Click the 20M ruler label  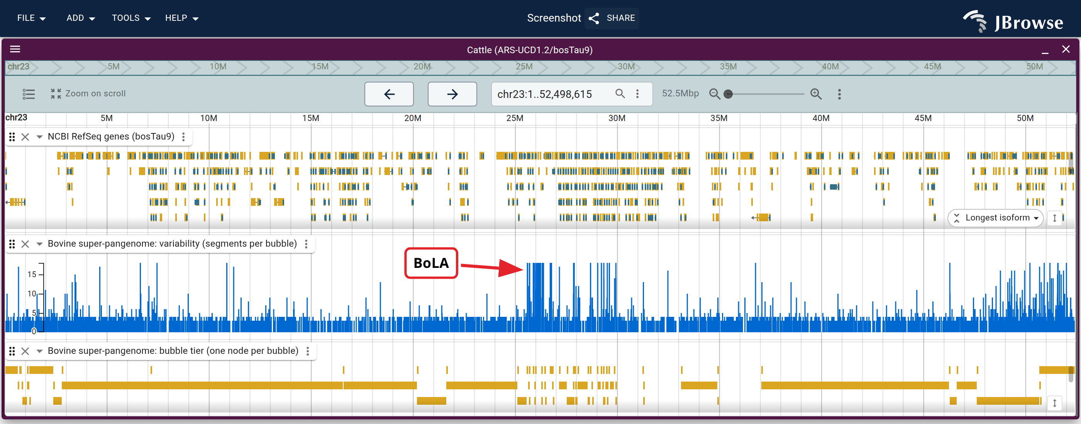coord(412,118)
